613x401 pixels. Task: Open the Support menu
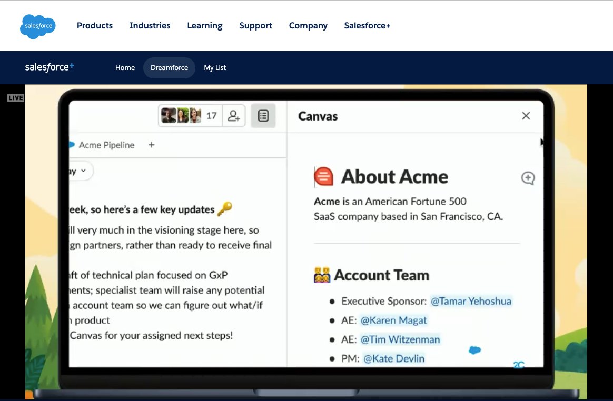255,26
